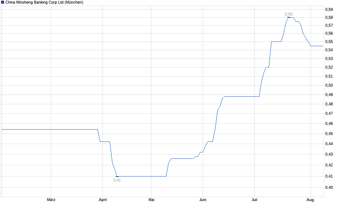
Task: Click the 0,53 price axis value
Action: click(329, 58)
